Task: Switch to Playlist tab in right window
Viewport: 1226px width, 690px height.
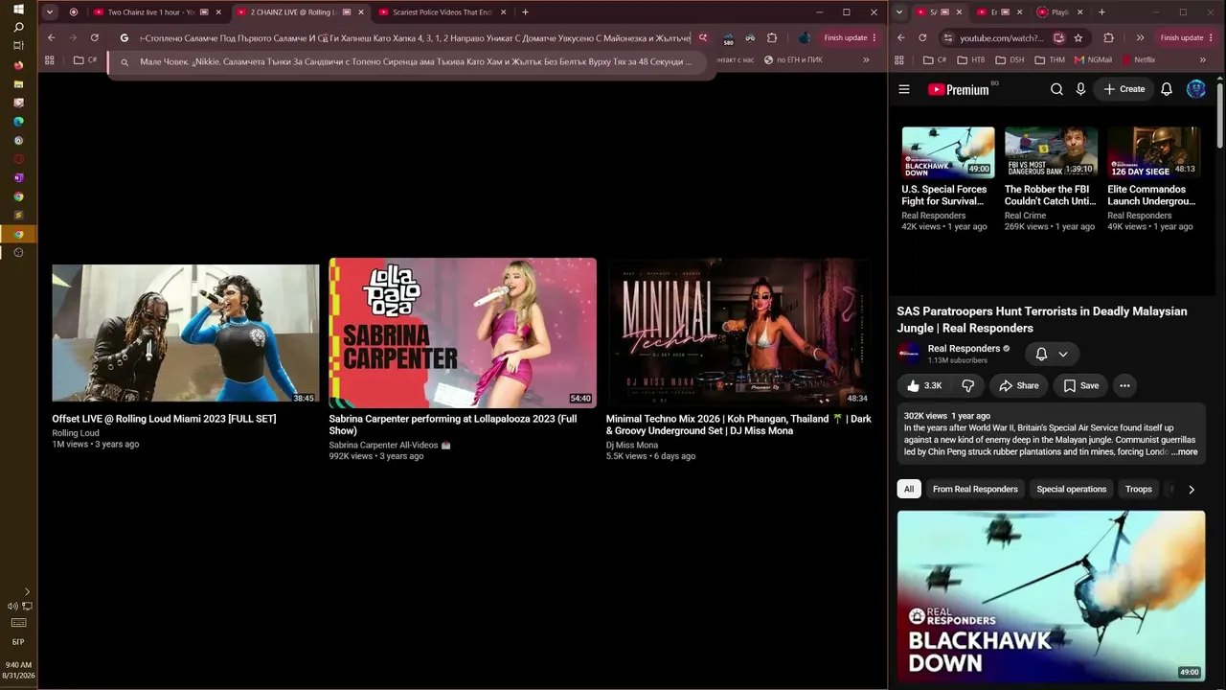Action: pos(1060,12)
